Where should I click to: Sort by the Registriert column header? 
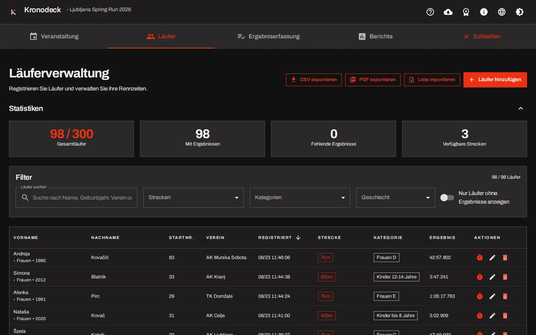(279, 237)
